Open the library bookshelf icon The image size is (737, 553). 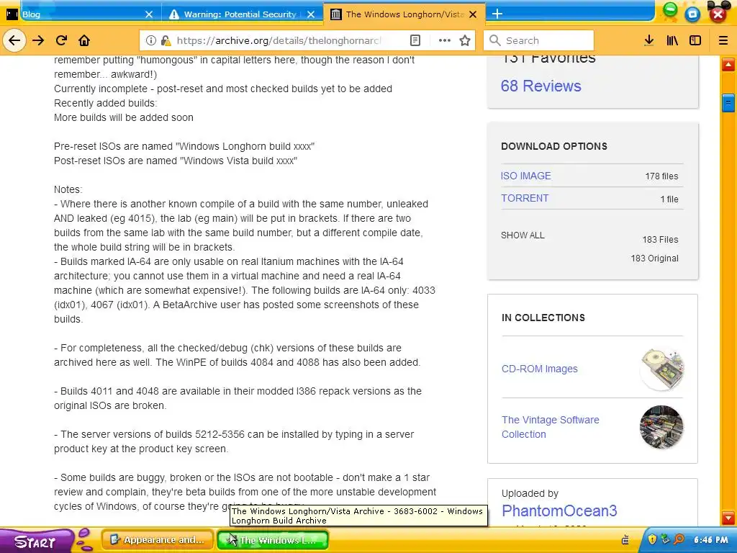(x=672, y=40)
